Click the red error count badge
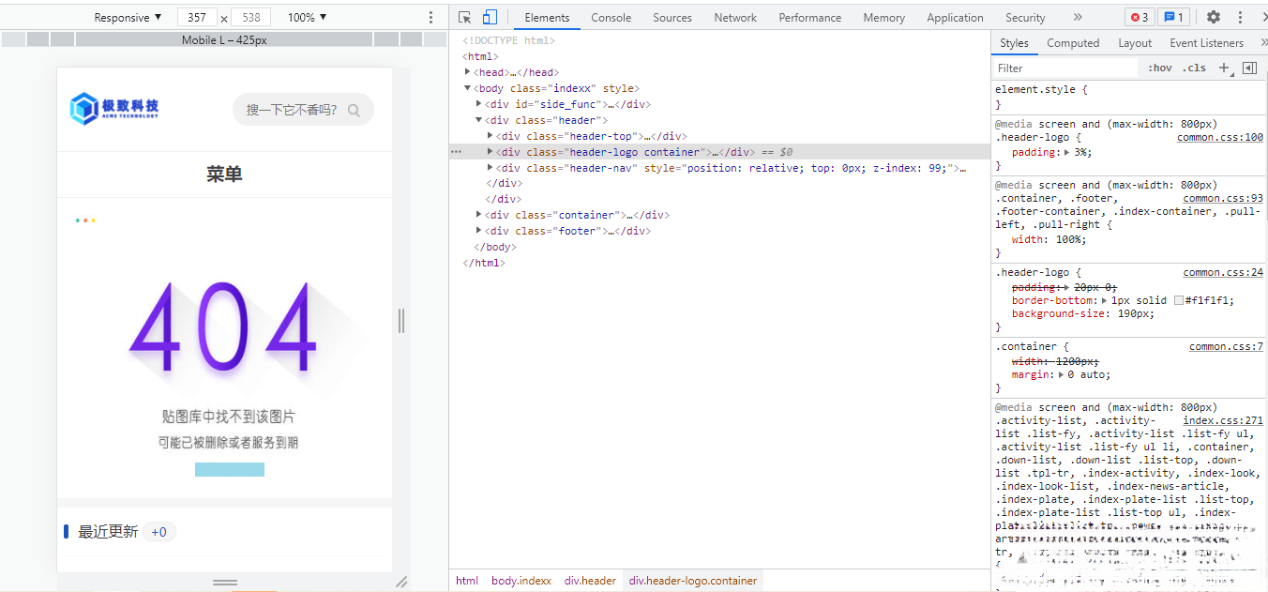 pos(1140,17)
